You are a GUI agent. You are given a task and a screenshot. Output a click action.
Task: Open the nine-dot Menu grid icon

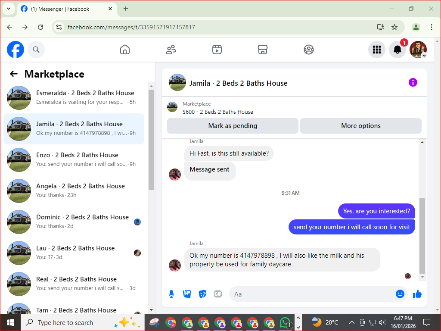tap(376, 50)
